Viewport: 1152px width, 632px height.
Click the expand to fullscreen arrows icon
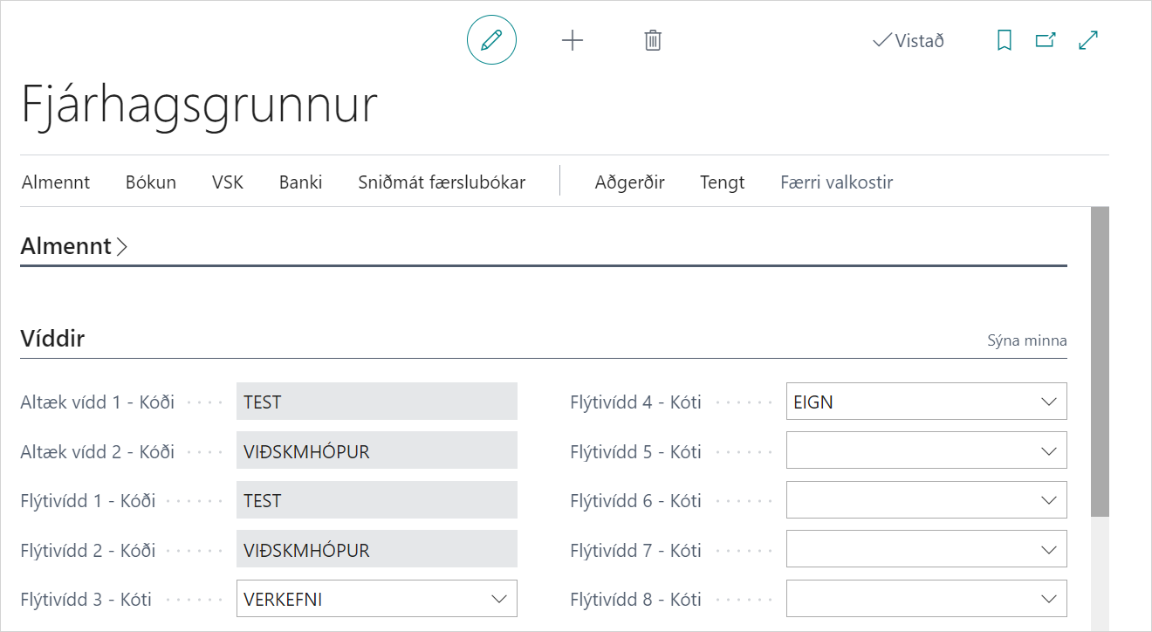pyautogui.click(x=1088, y=40)
